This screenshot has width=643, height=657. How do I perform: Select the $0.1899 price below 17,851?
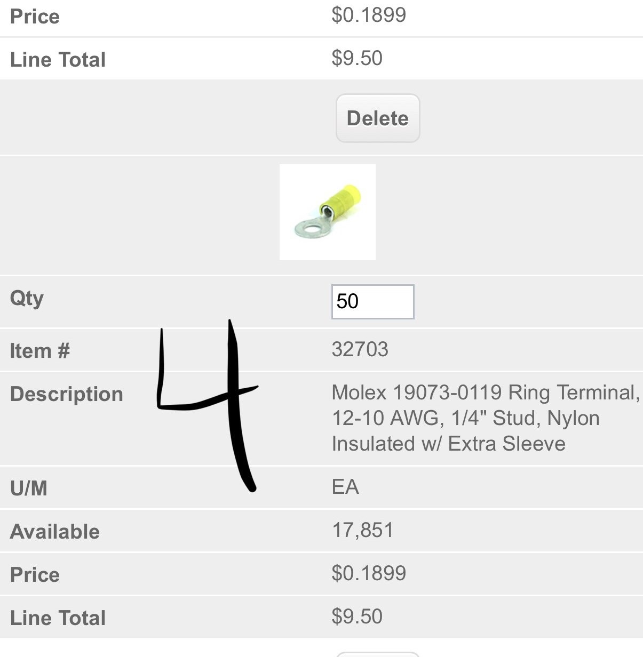(x=369, y=573)
